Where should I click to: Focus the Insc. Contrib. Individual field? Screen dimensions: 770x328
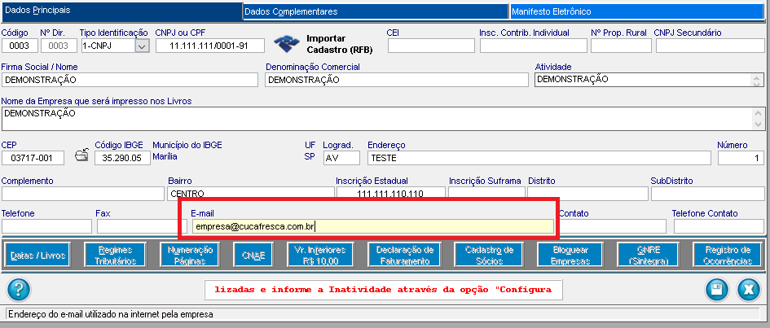point(534,46)
